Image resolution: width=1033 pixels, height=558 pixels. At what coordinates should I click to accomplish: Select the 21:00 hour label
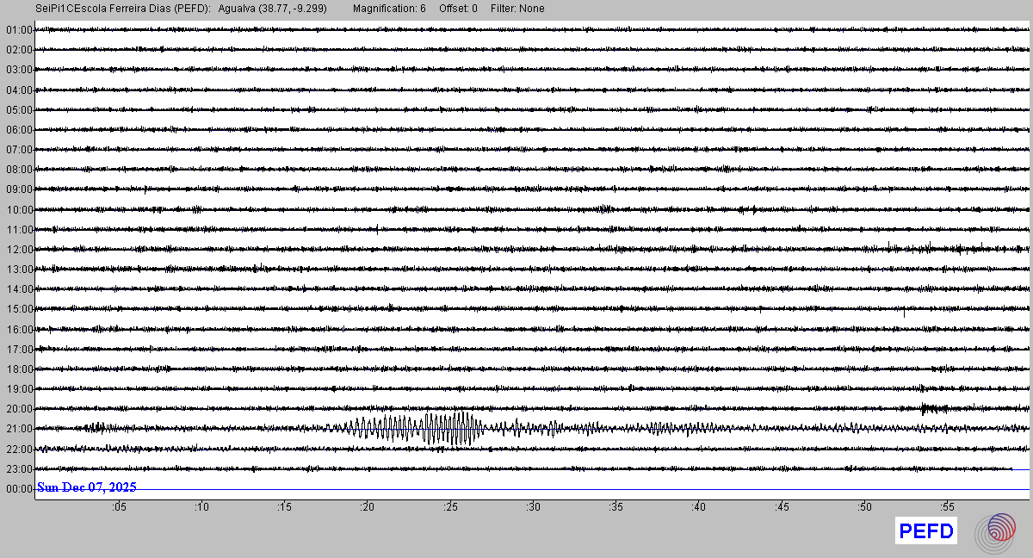(19, 429)
